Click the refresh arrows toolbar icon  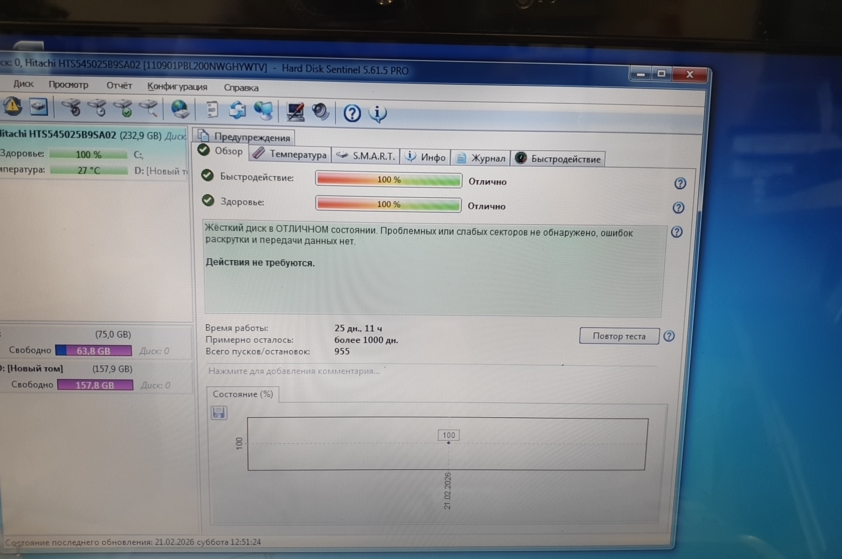[x=237, y=110]
